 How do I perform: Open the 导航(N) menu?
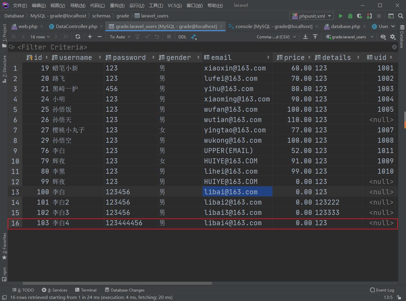78,5
